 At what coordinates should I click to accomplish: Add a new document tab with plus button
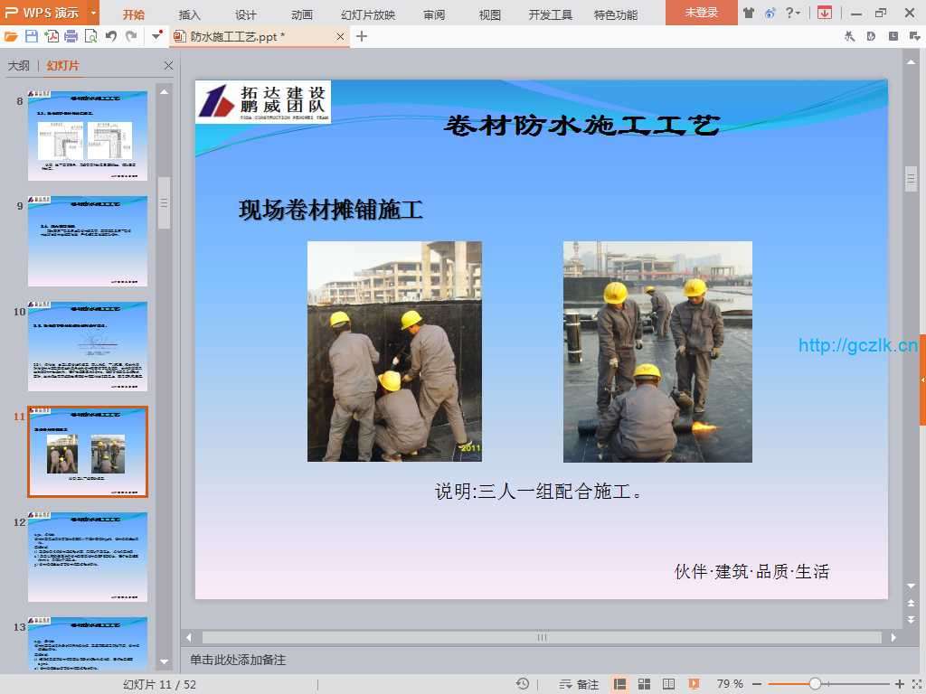(x=362, y=36)
